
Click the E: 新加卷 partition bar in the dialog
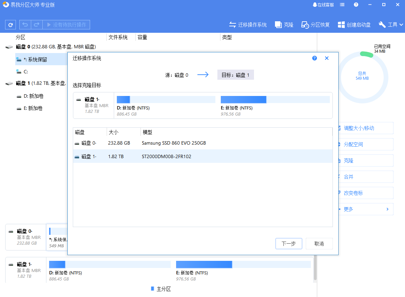click(275, 100)
